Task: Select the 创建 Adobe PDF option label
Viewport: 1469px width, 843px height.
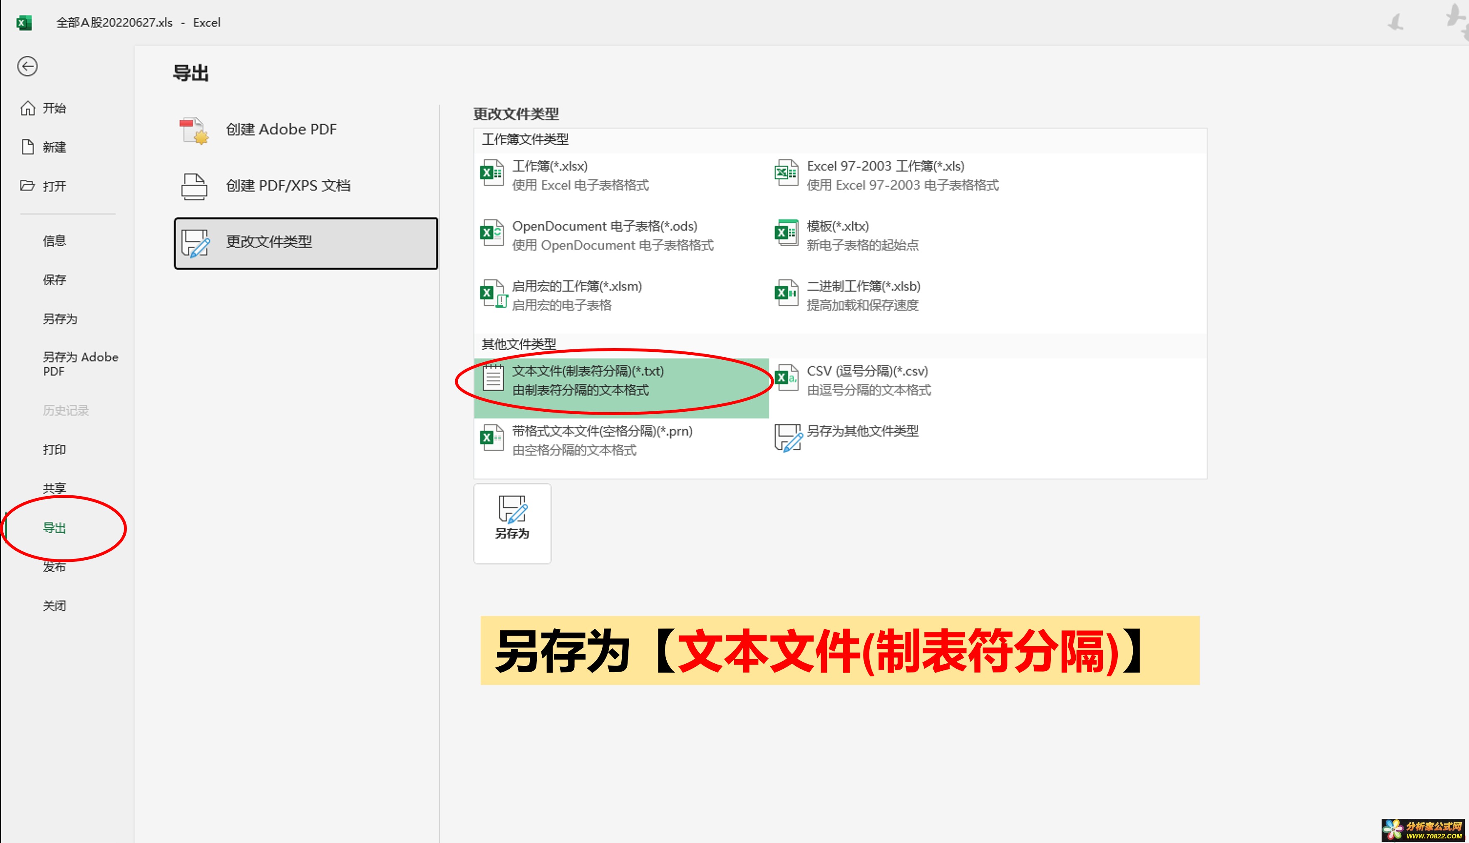Action: pyautogui.click(x=281, y=129)
